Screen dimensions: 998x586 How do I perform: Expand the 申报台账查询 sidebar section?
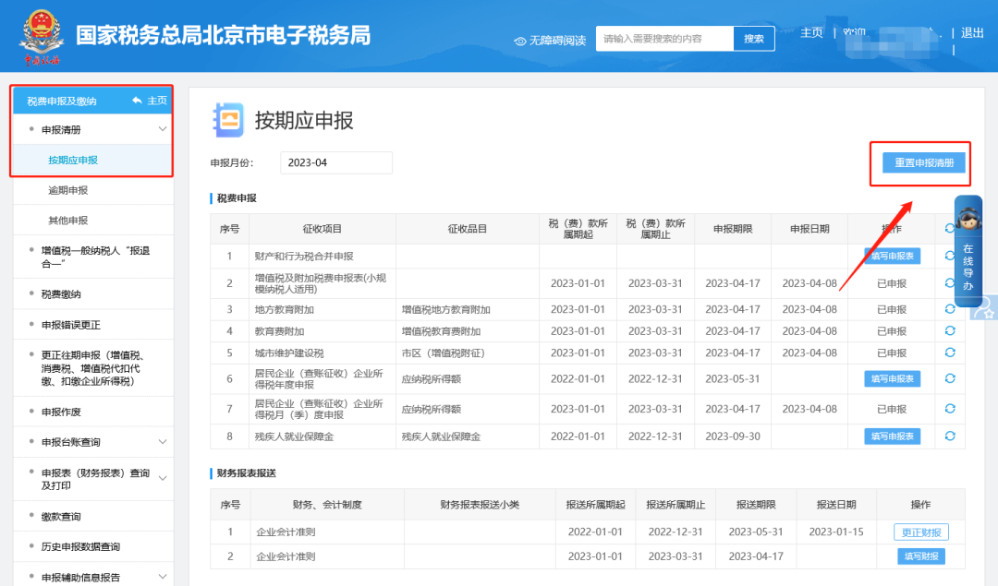[x=163, y=442]
